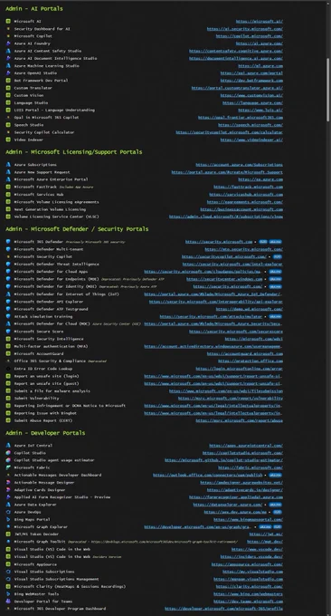The image size is (331, 616).
Task: Click the Visual Studio Subscriptions icon
Action: [x=8, y=572]
